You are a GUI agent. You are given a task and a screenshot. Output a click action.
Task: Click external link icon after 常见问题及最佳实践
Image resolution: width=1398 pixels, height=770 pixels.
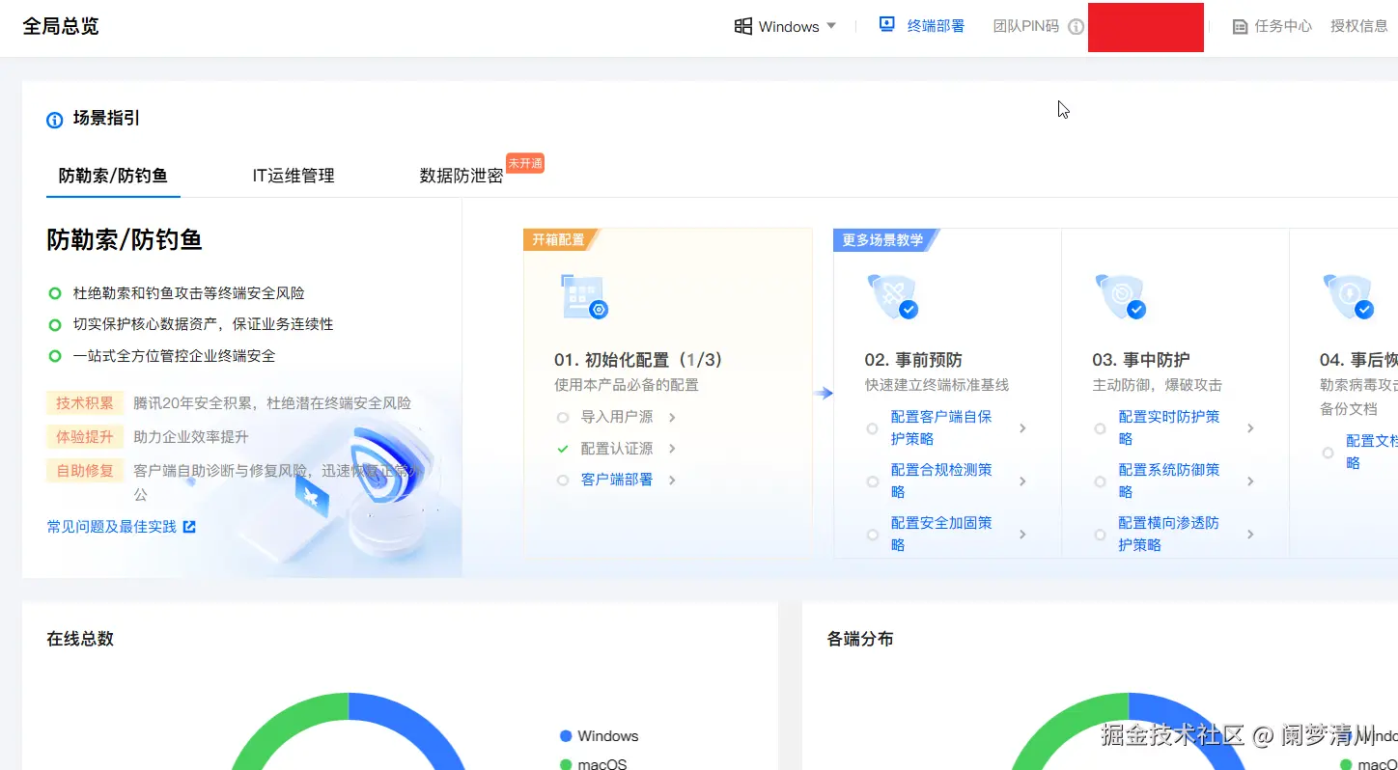(x=189, y=527)
